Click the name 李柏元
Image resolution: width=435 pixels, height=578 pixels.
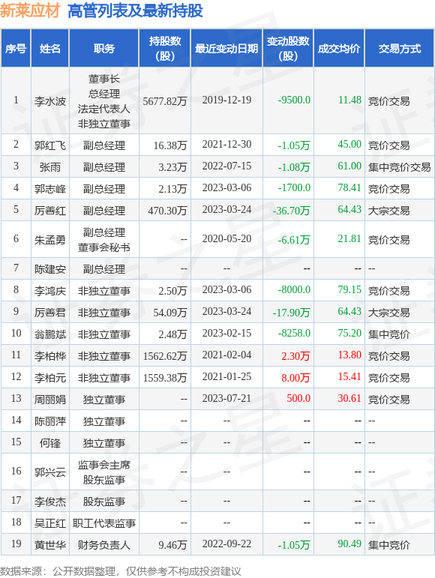coord(50,378)
